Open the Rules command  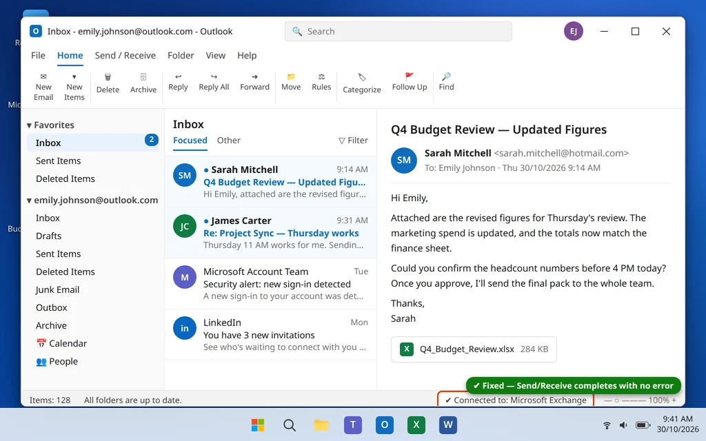[x=321, y=83]
